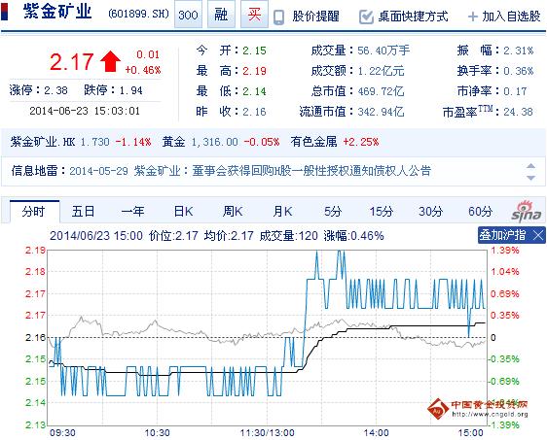Switch to the 30分 chart tab
The image size is (547, 440).
pos(431,212)
